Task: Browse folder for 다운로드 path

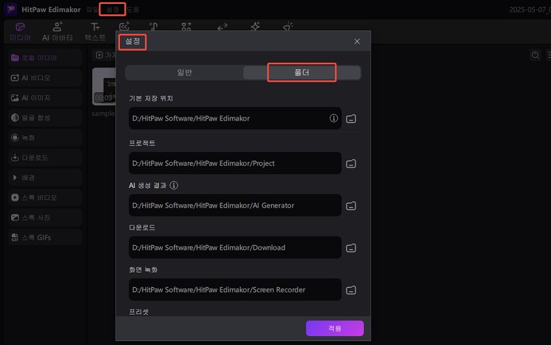Action: coord(351,248)
